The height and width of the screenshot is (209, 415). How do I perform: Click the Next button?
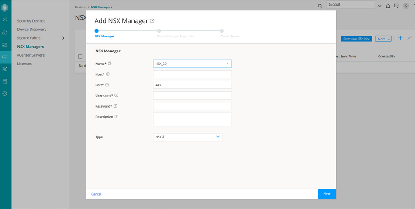coord(327,194)
